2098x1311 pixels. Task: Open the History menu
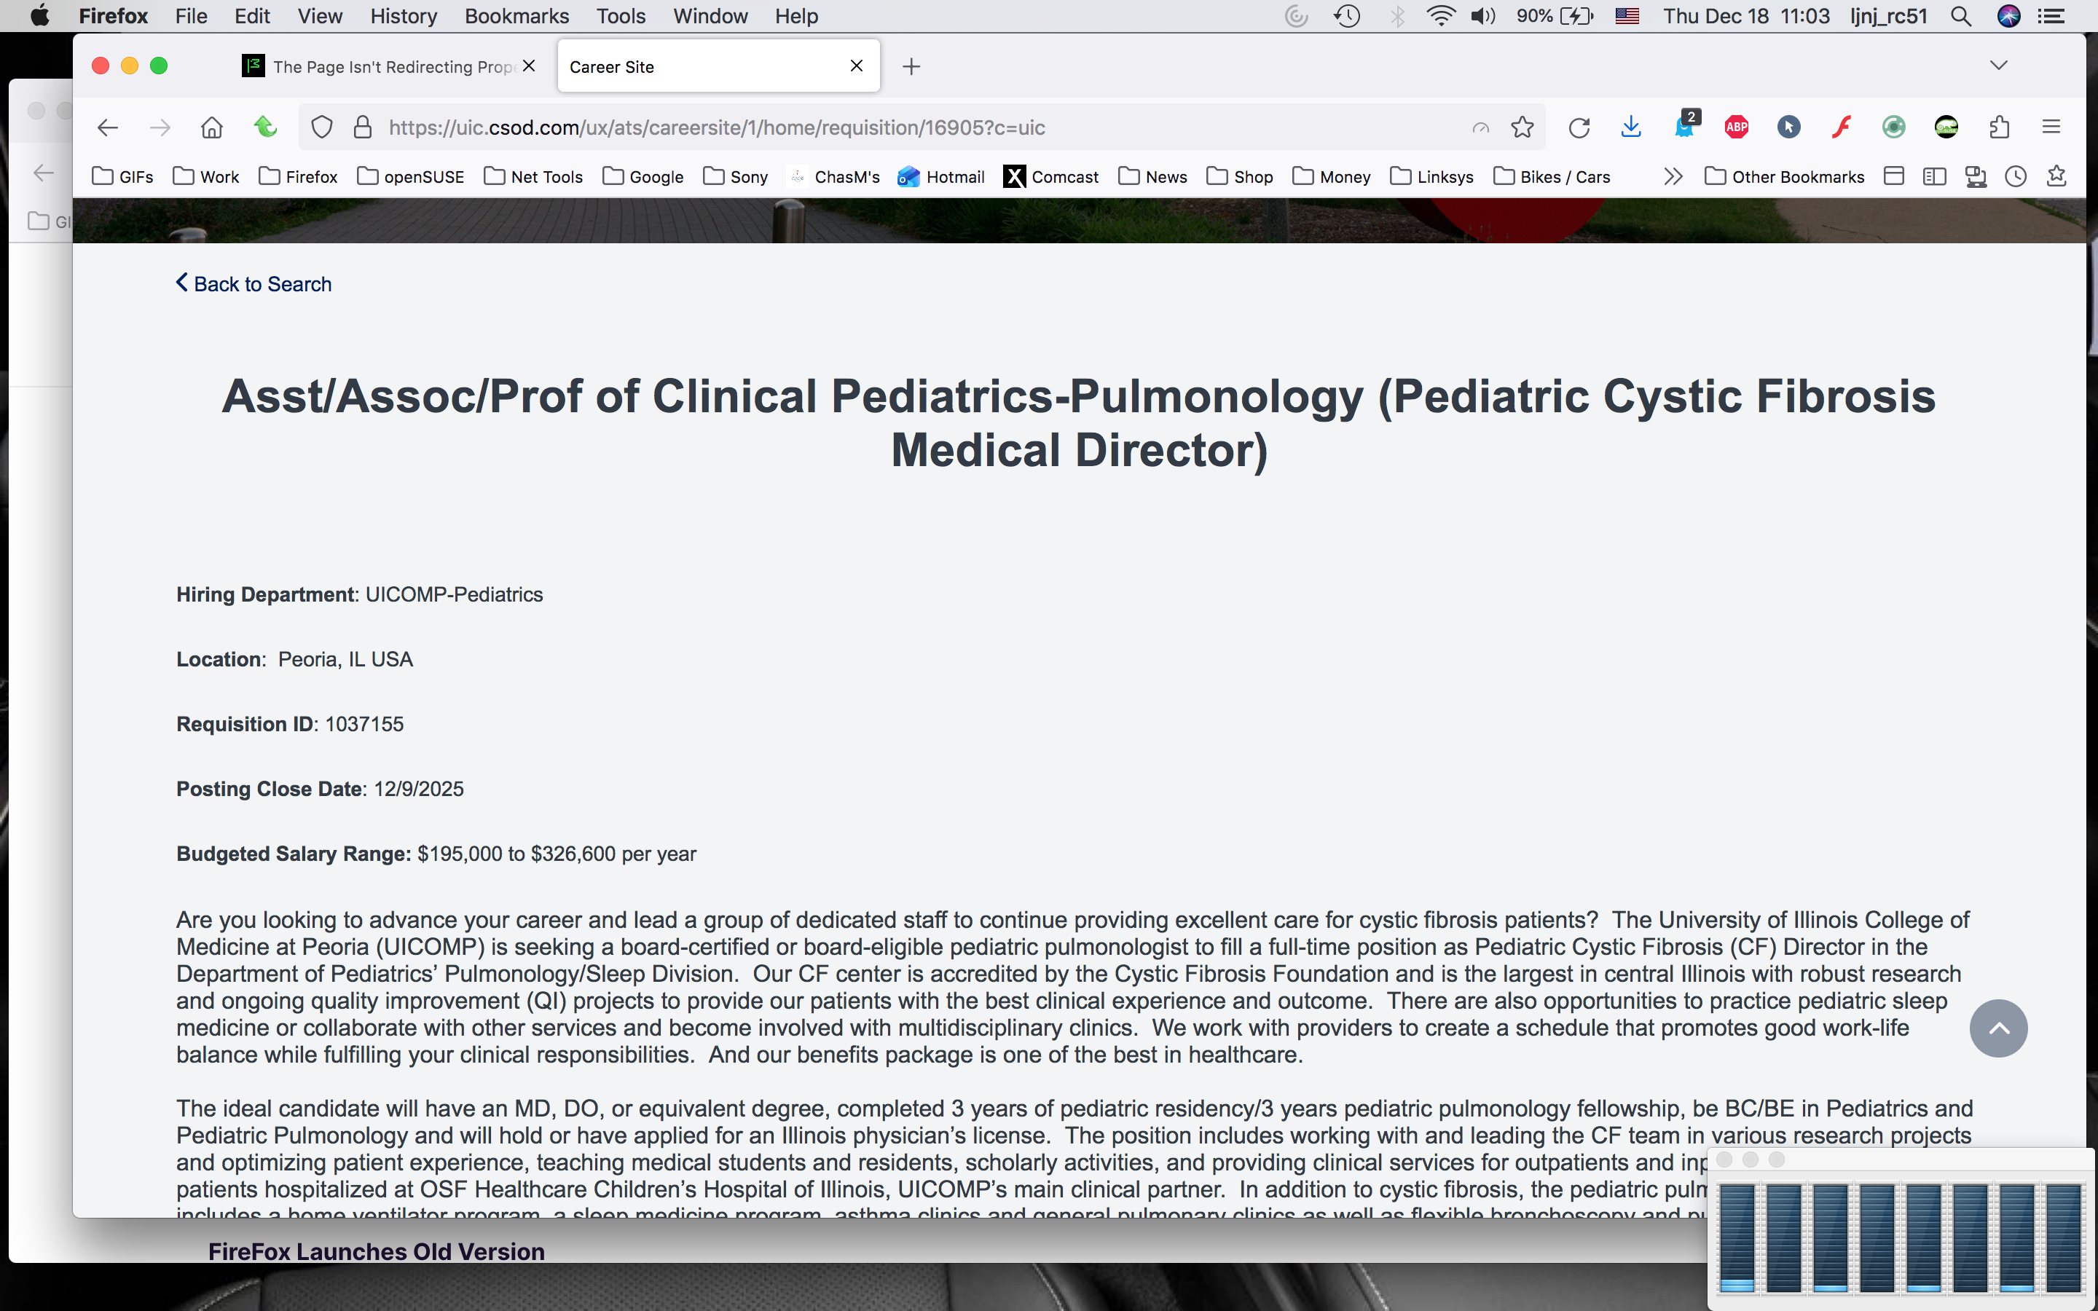pyautogui.click(x=403, y=17)
